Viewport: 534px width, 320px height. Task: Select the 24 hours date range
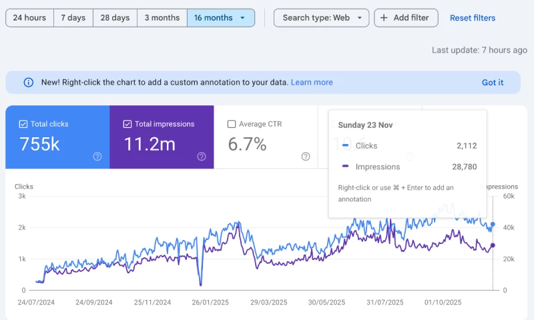click(x=29, y=18)
